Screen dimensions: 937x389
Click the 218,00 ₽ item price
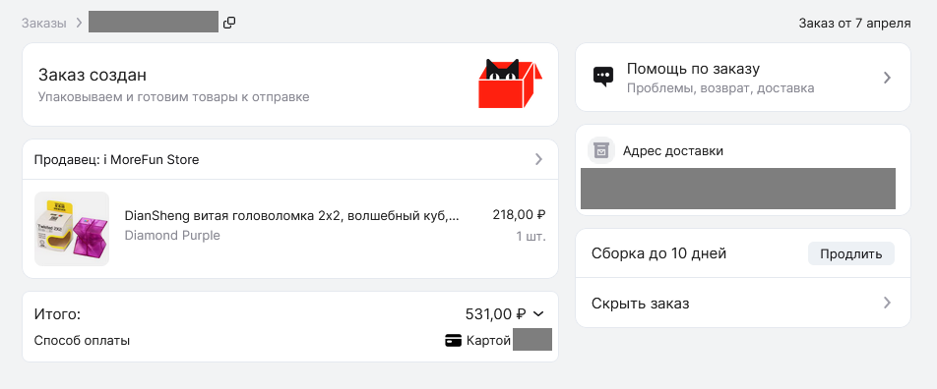(x=520, y=215)
